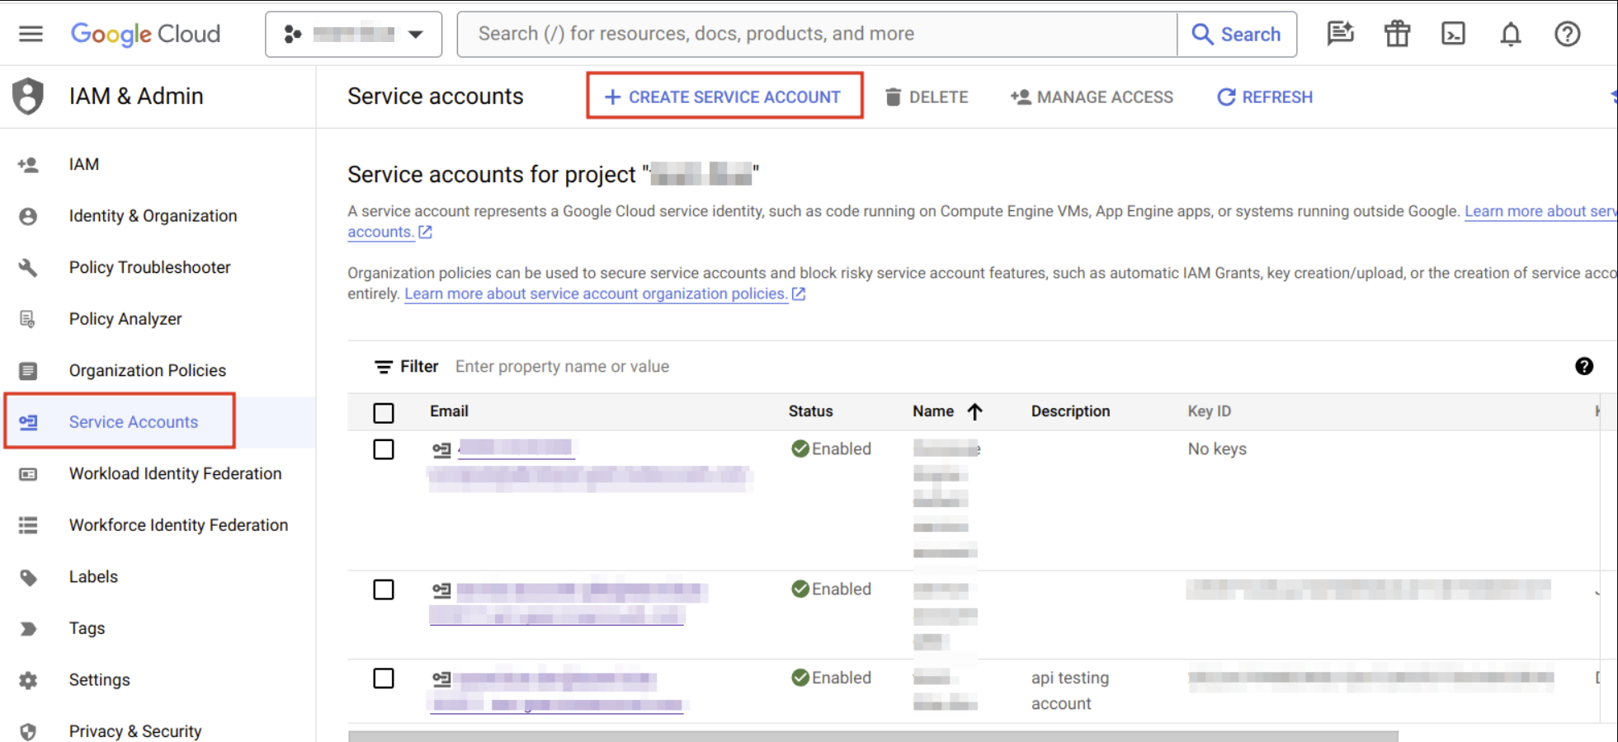Click the Google Cloud logo
The width and height of the screenshot is (1618, 742).
pos(145,34)
